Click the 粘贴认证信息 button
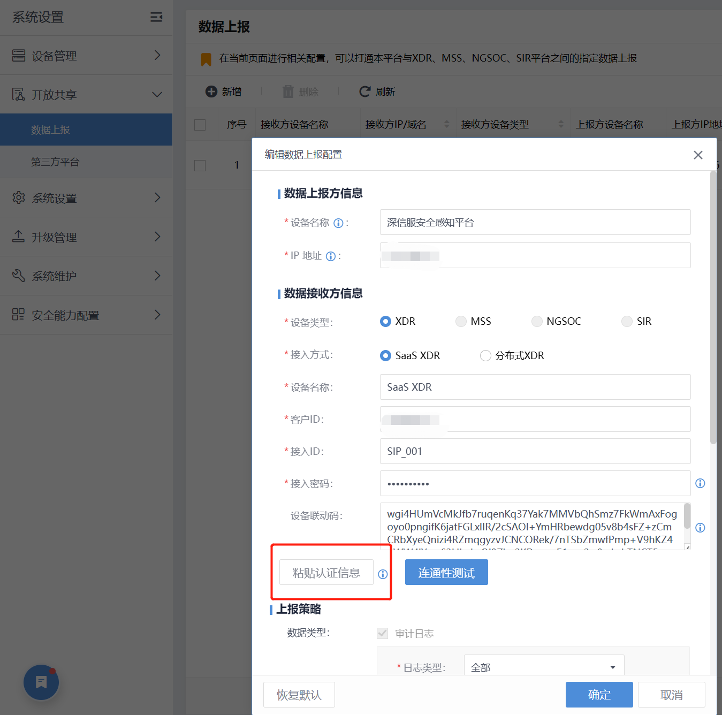The height and width of the screenshot is (715, 722). 326,572
